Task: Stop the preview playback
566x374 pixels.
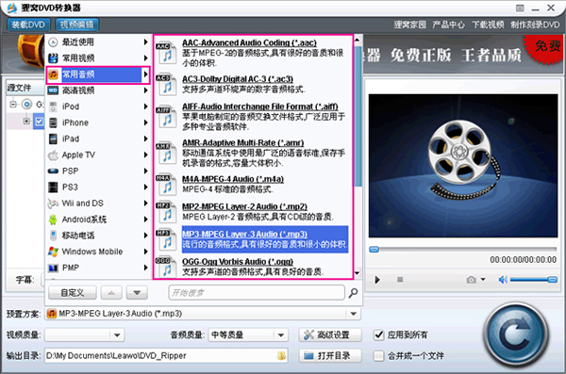Action: coord(400,280)
